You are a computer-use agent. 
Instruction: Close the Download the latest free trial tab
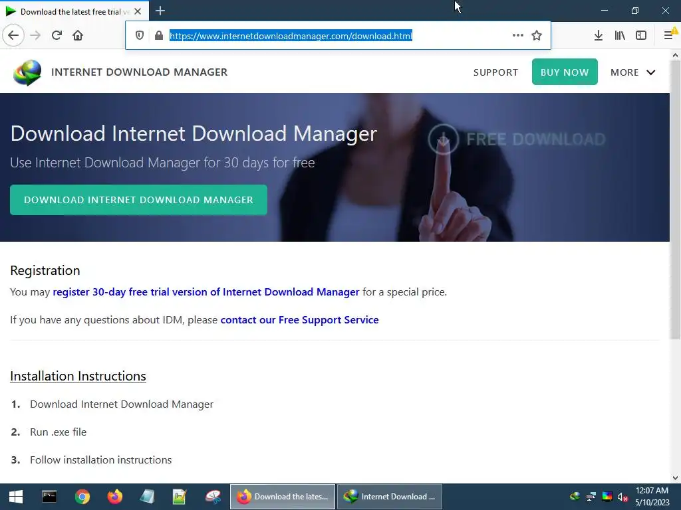point(138,11)
